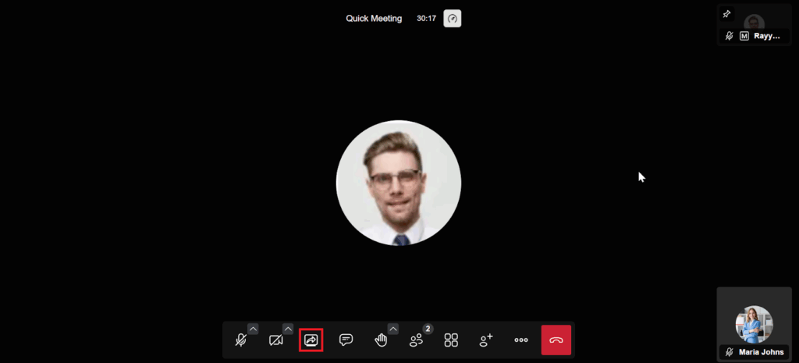799x363 pixels.
Task: Click the pin icon on Rayy's thumbnail
Action: (x=727, y=14)
